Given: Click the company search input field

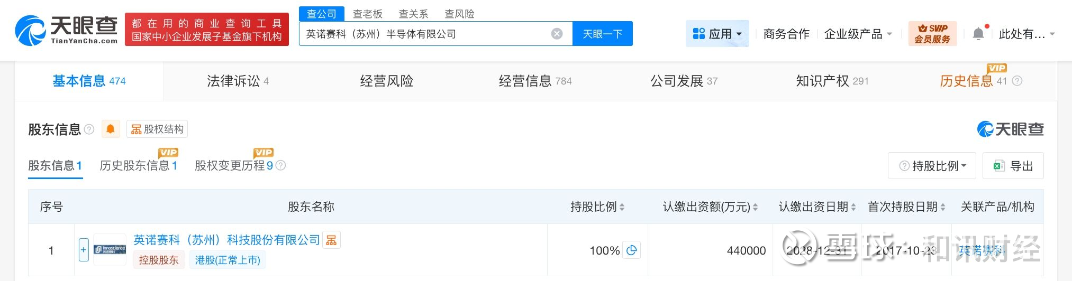Looking at the screenshot, I should pyautogui.click(x=423, y=34).
